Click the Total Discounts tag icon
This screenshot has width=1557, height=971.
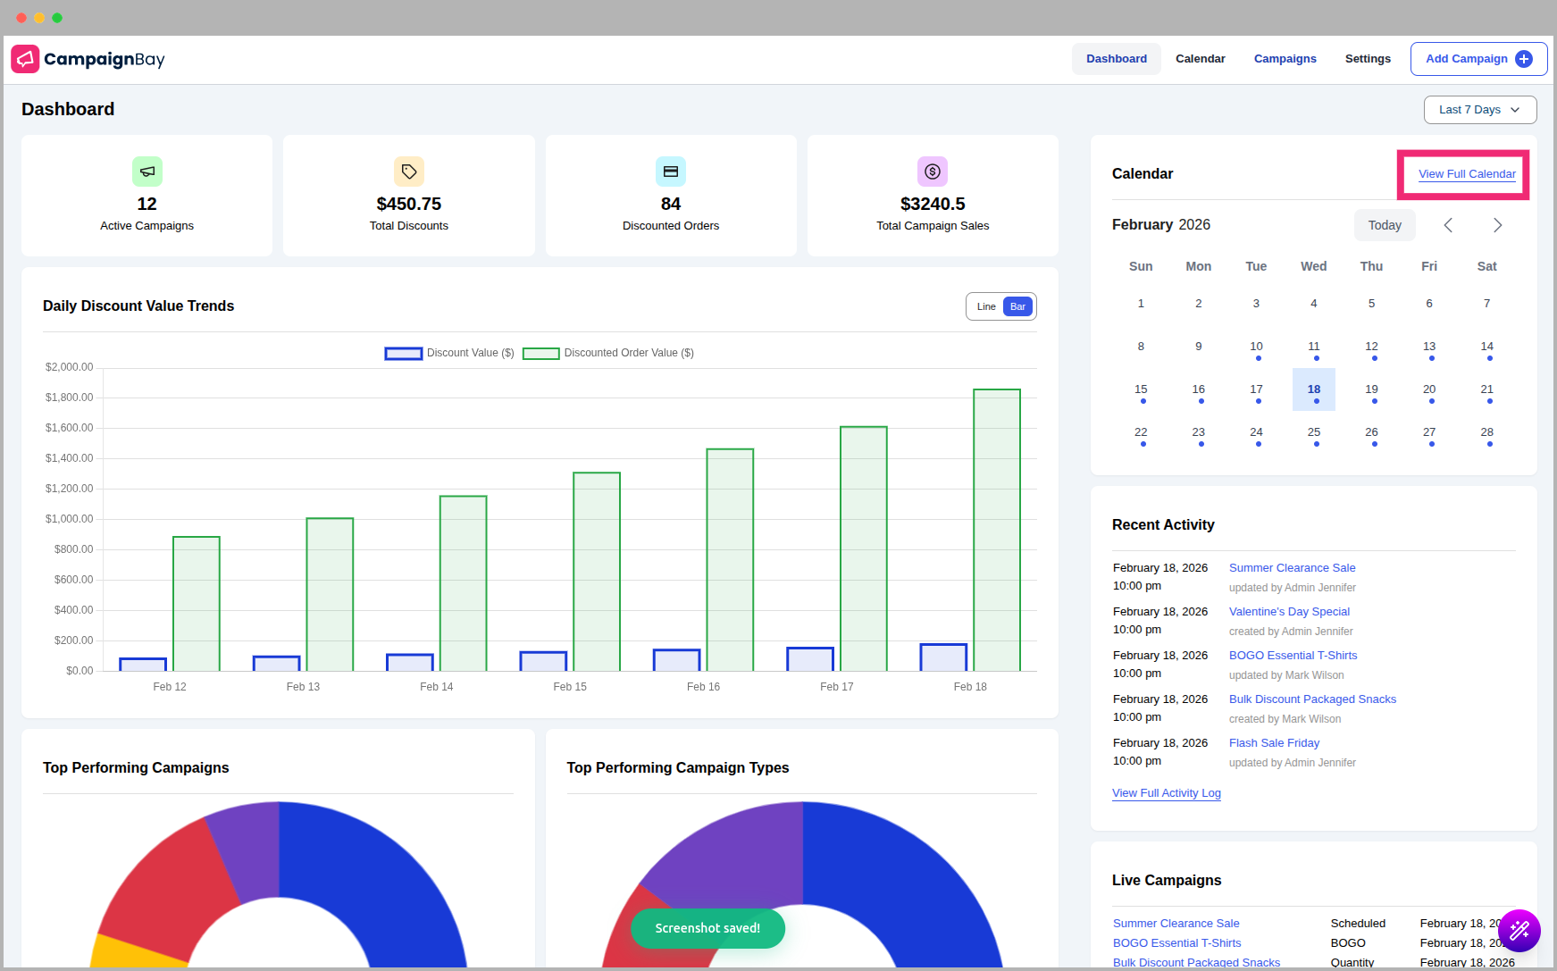point(409,172)
